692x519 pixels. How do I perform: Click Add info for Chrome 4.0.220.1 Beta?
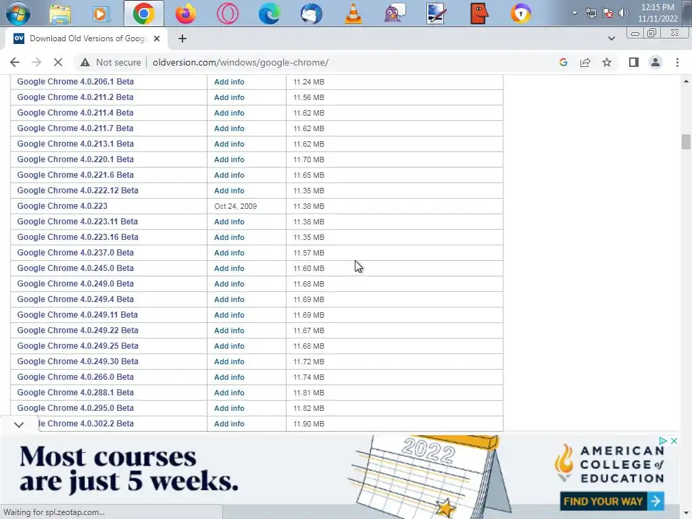click(229, 159)
